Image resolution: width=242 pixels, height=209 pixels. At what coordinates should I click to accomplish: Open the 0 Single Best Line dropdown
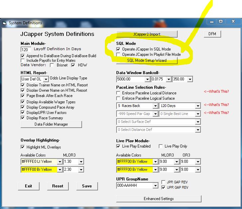coord(198,114)
